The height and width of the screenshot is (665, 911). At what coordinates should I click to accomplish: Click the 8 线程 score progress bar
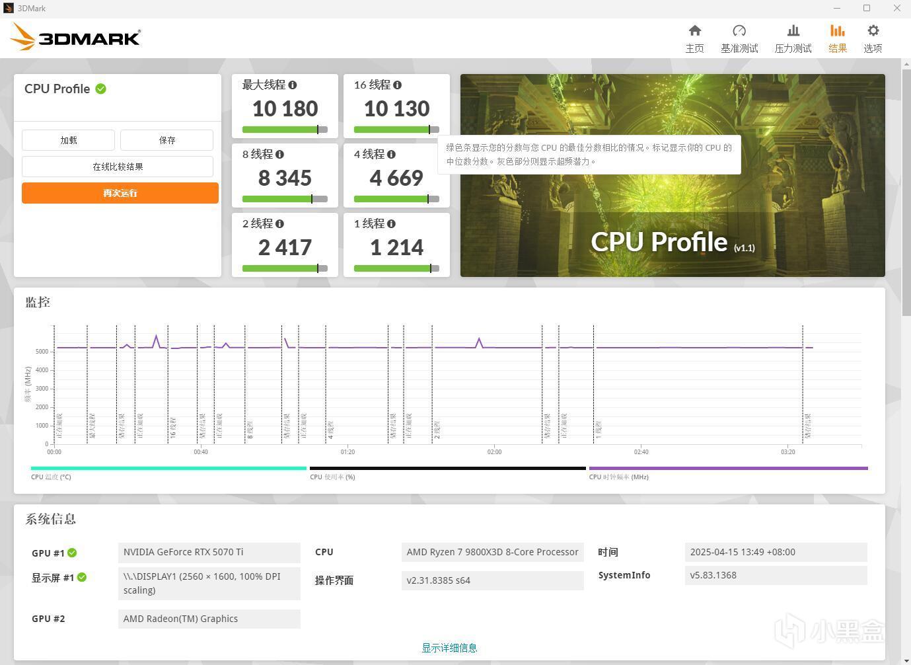(285, 199)
